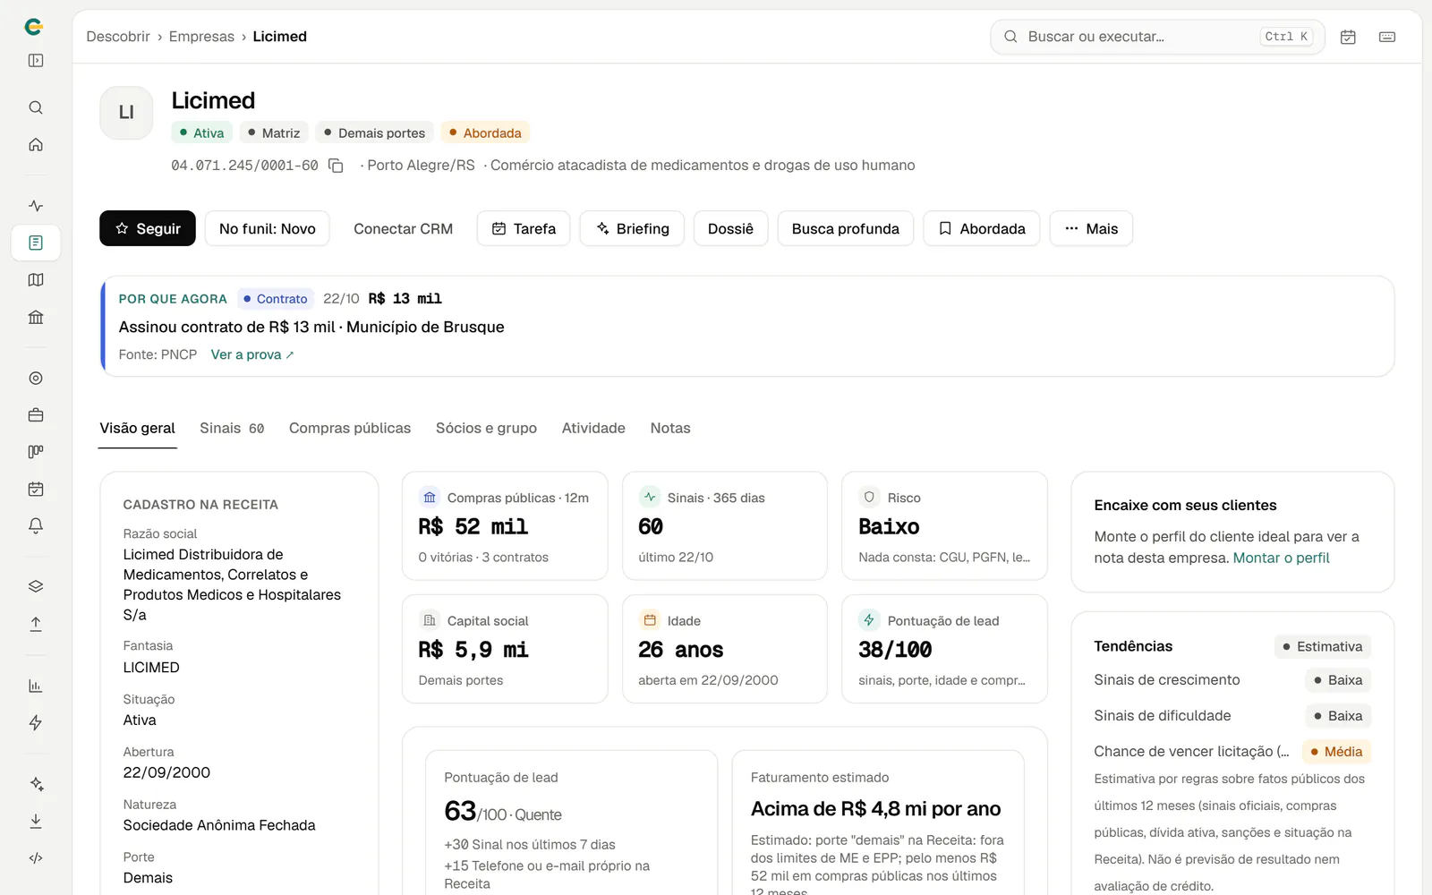
Task: Copy the CNPJ number with copy icon
Action: point(336,166)
